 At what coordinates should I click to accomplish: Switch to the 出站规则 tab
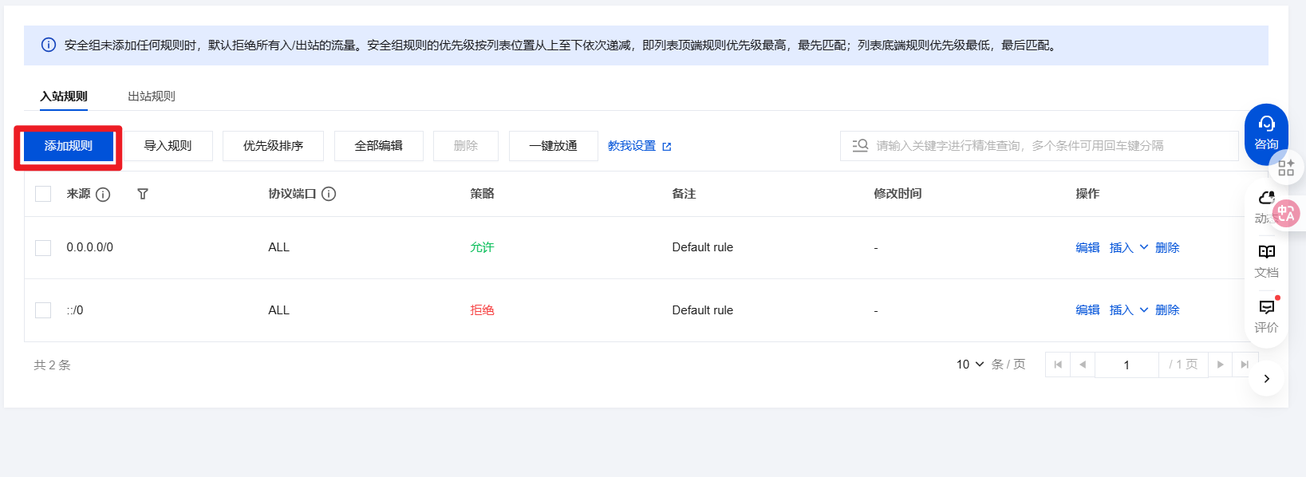tap(152, 96)
